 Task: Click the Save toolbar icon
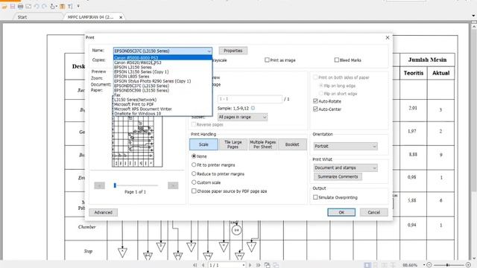[x=13, y=6]
